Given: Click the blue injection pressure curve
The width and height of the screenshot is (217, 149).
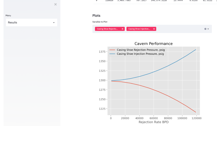Looking at the screenshot, I should (x=168, y=66).
